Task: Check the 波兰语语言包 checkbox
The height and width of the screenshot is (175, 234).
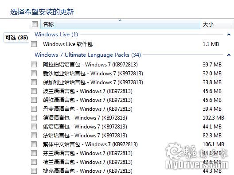Action: click(34, 91)
